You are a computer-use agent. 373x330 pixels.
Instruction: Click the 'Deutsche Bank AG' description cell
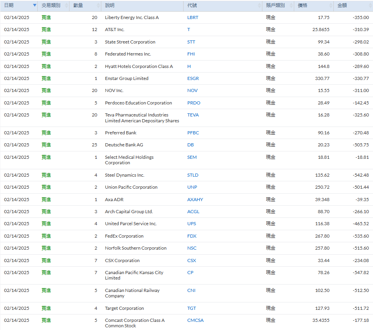[124, 145]
